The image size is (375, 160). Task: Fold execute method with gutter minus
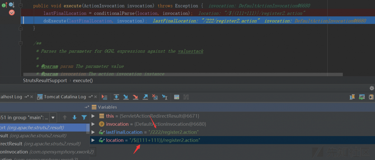click(x=21, y=5)
